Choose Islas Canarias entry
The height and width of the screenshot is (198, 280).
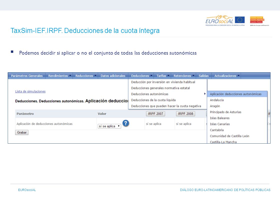point(237,124)
